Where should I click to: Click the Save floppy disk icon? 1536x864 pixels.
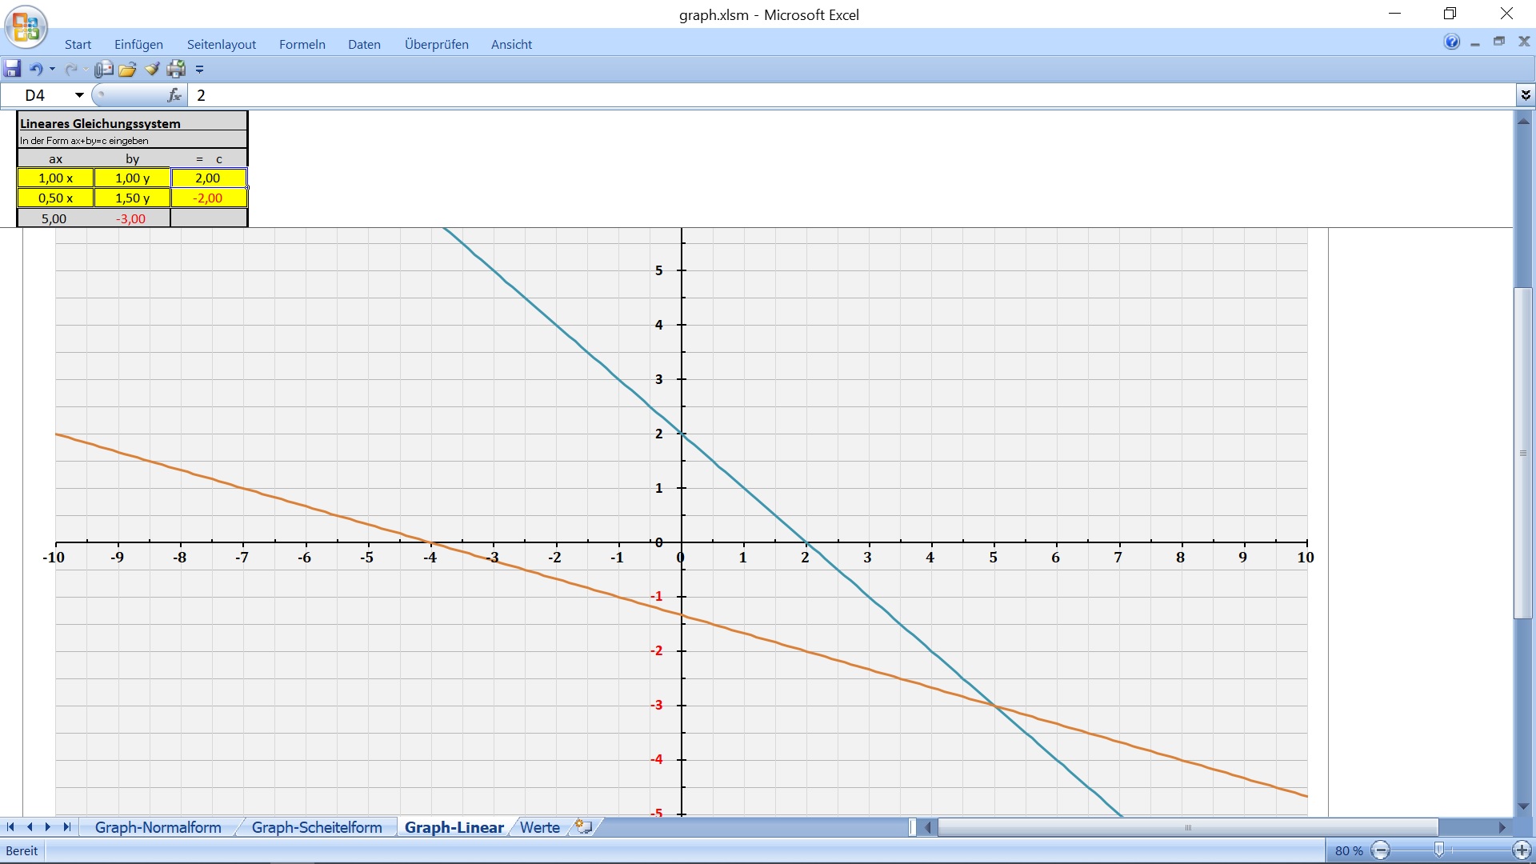point(13,69)
